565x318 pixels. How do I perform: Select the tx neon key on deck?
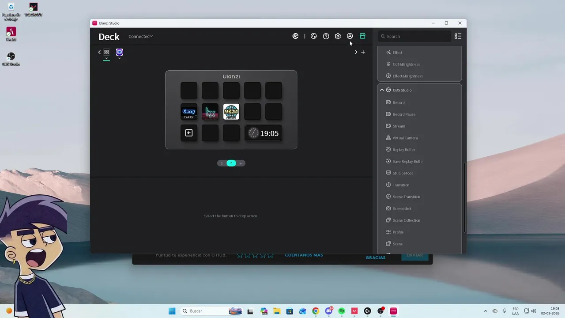tap(210, 112)
